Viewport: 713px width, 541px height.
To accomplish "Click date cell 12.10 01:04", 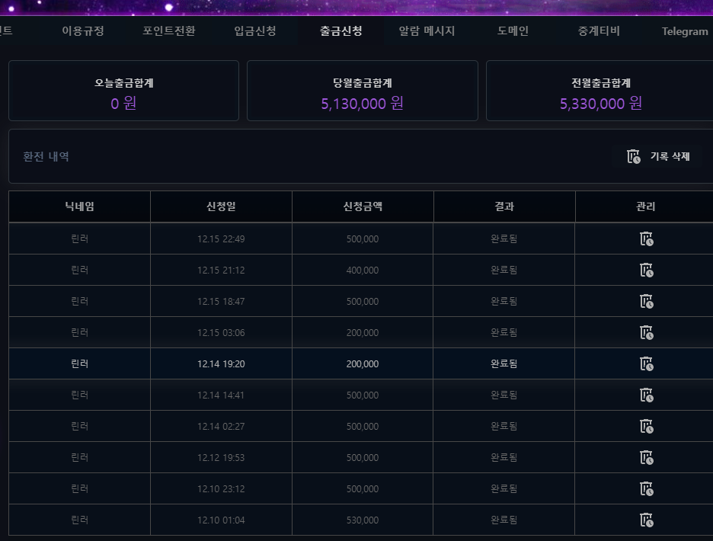I will (x=221, y=520).
